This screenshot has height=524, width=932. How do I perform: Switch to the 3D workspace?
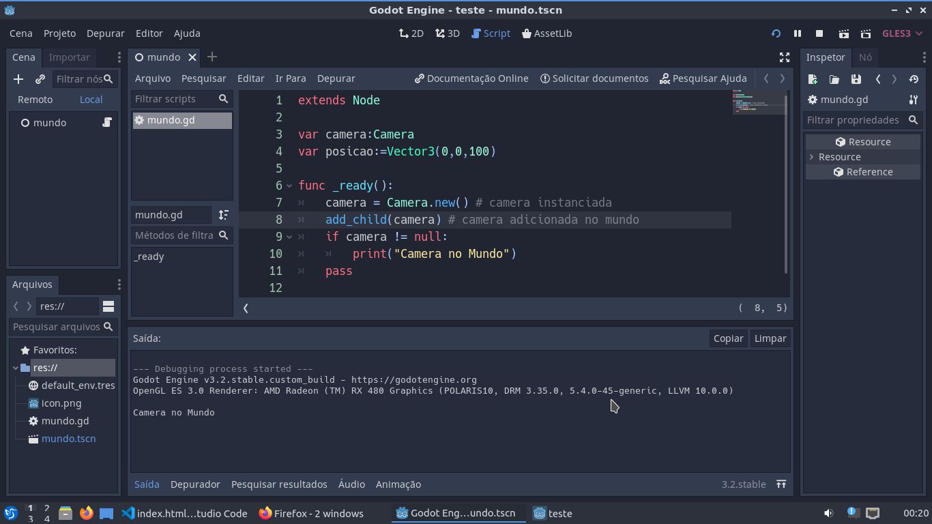pyautogui.click(x=447, y=33)
